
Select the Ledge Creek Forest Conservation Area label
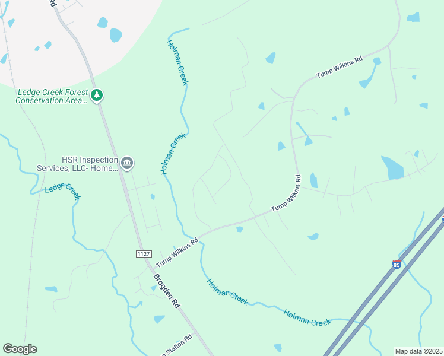52,97
